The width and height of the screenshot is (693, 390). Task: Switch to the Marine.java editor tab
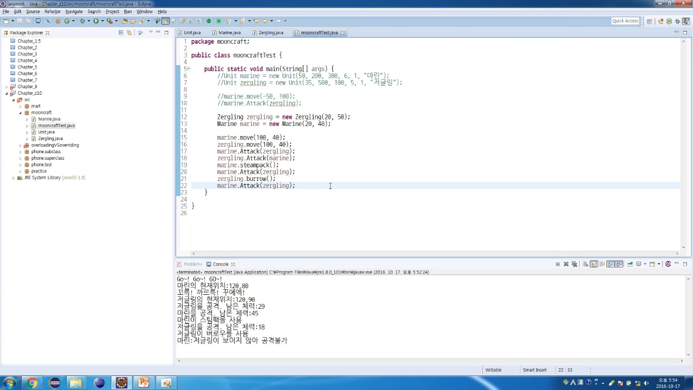pos(229,33)
